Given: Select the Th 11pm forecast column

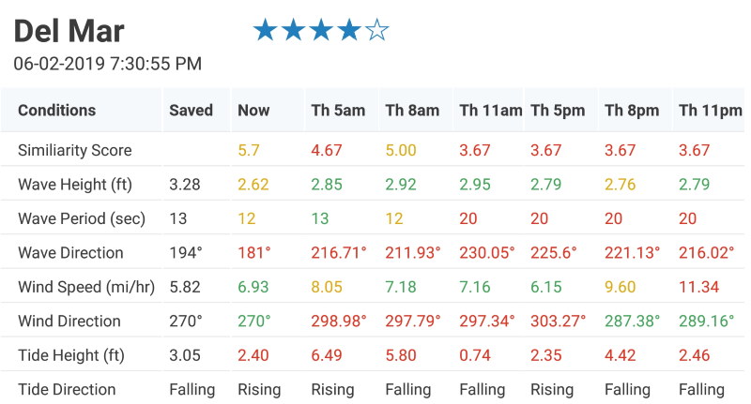Looking at the screenshot, I should click(711, 111).
